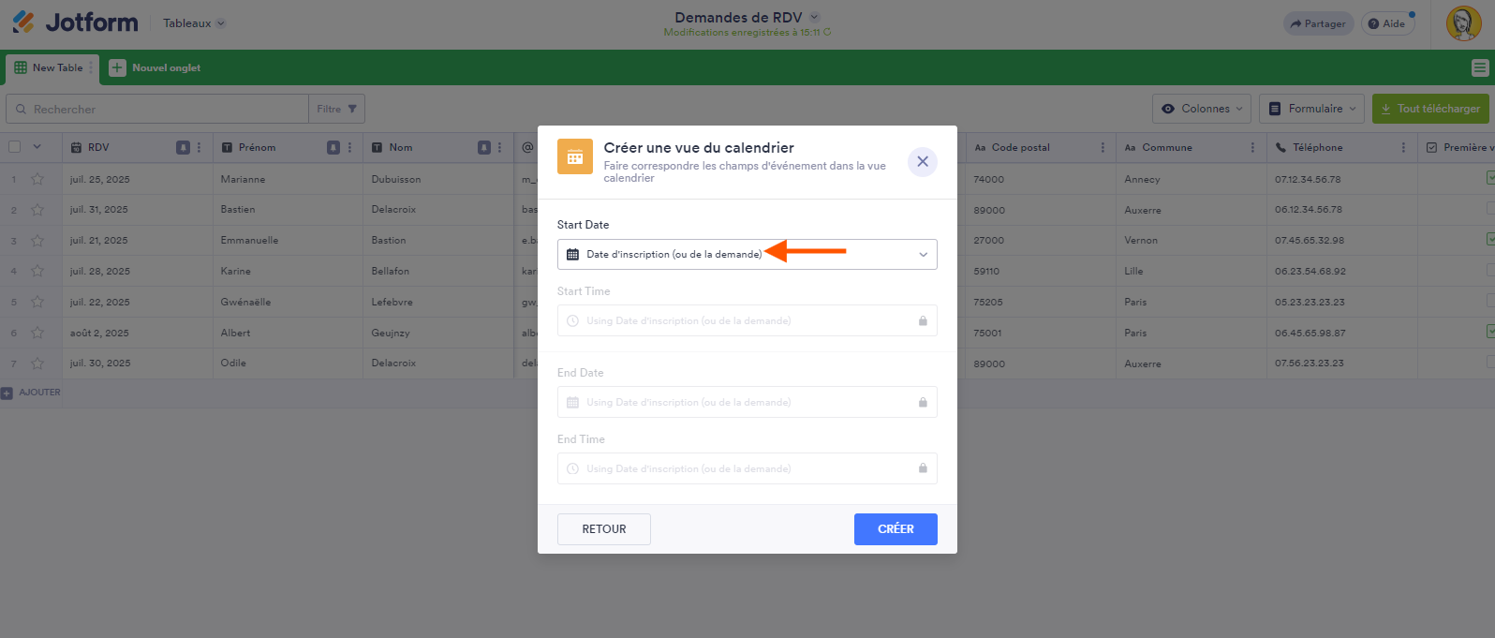Viewport: 1495px width, 638px height.
Task: Click the Jotform logo icon
Action: tap(23, 22)
